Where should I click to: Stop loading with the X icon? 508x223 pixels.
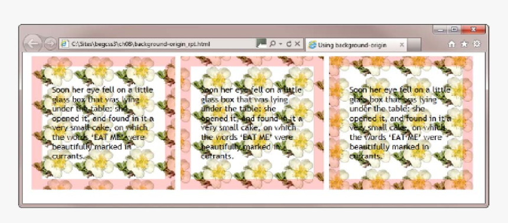coord(297,44)
